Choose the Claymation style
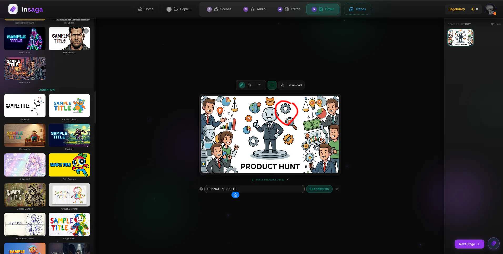503x254 pixels. tap(25, 135)
